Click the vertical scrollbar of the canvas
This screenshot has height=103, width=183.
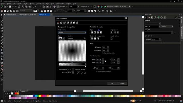pyautogui.click(x=143, y=53)
